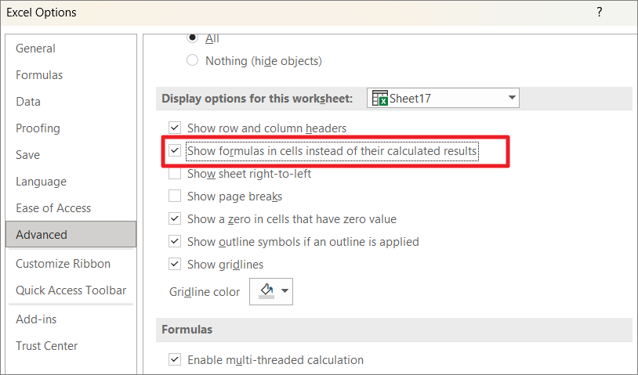This screenshot has width=638, height=375.
Task: Enable Show sheet right-to-left option
Action: tap(175, 174)
